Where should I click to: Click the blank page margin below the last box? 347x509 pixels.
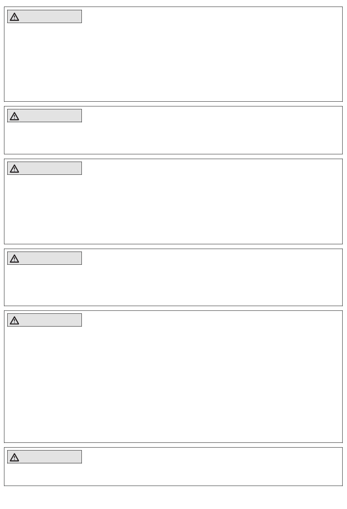pos(173,498)
